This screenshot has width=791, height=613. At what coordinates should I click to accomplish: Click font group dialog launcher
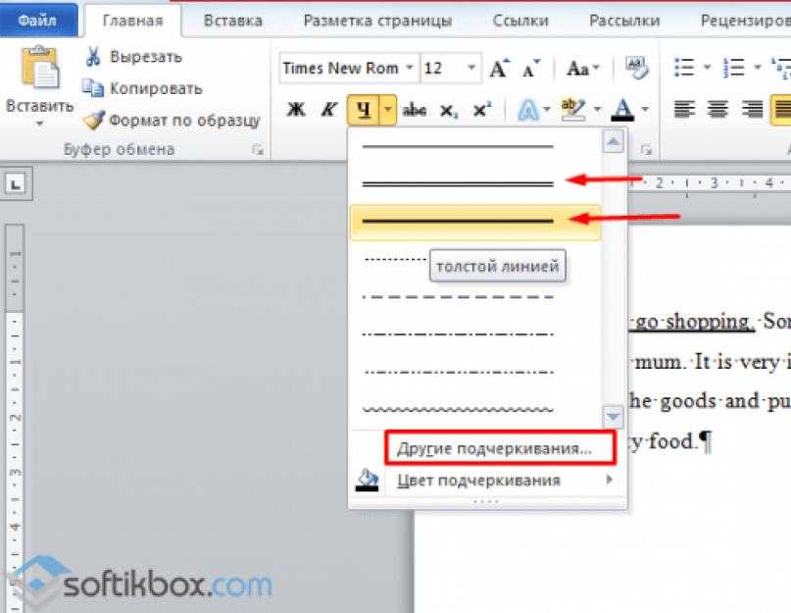point(646,149)
